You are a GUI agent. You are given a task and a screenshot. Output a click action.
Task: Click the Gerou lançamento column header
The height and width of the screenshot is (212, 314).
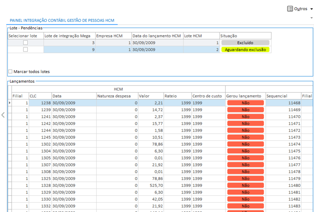245,96
